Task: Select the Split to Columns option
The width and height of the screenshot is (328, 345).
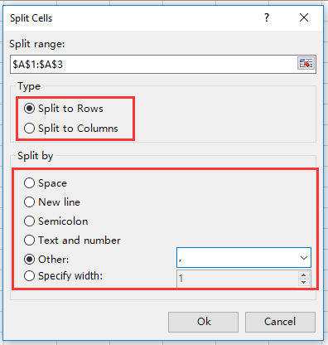Action: 70,129
